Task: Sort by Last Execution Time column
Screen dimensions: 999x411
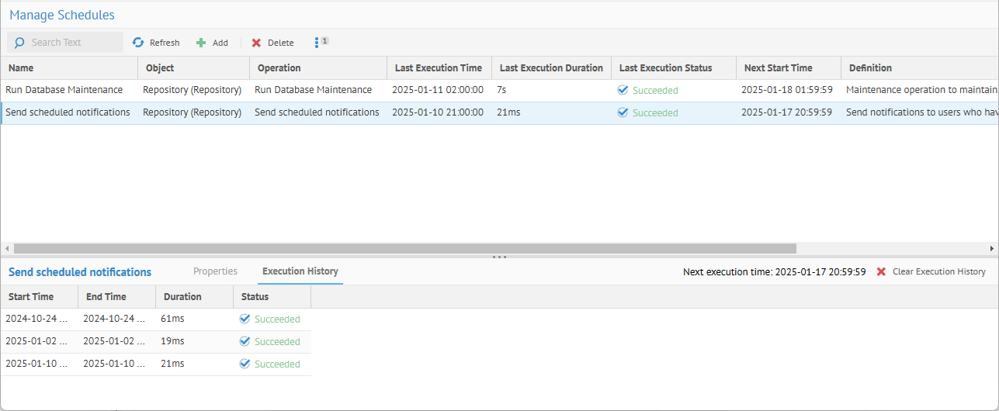Action: coord(439,68)
